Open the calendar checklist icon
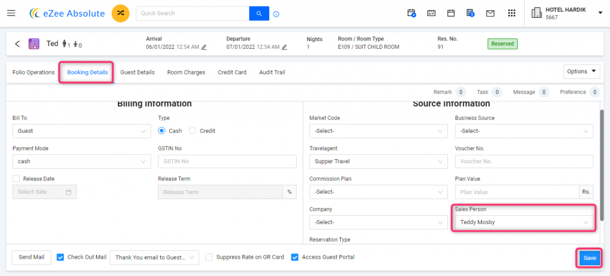 431,13
